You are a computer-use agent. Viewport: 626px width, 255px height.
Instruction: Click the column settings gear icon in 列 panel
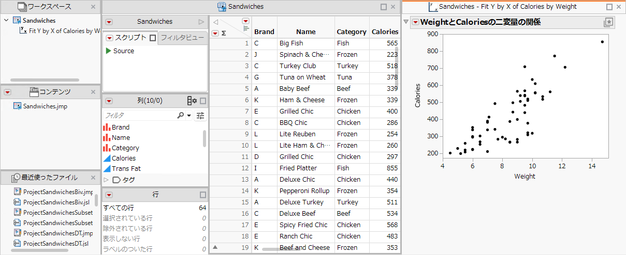click(x=192, y=101)
